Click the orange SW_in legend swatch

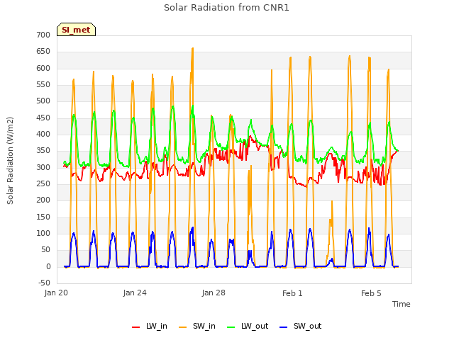click(183, 327)
